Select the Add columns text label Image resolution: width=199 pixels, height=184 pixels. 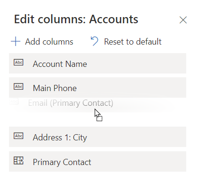tap(49, 42)
